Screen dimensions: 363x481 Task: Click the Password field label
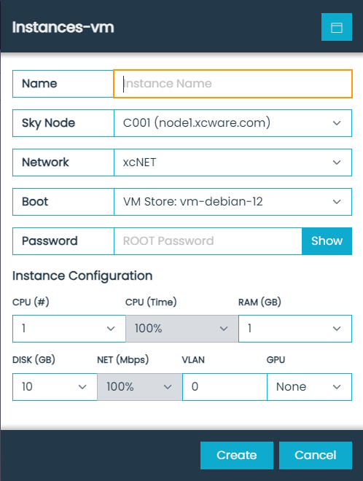pyautogui.click(x=50, y=240)
